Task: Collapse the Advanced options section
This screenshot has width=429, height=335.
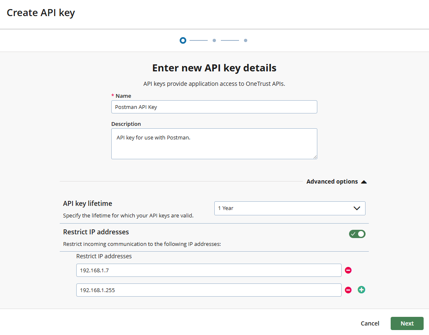Action: click(363, 182)
